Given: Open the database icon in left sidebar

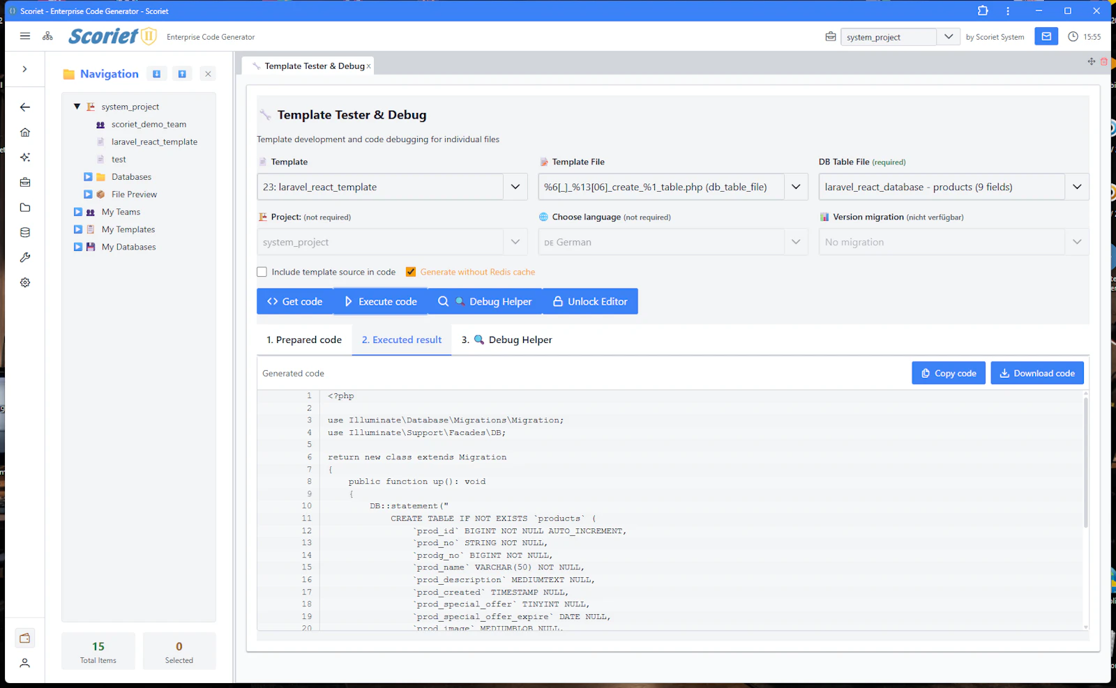Looking at the screenshot, I should click(25, 233).
